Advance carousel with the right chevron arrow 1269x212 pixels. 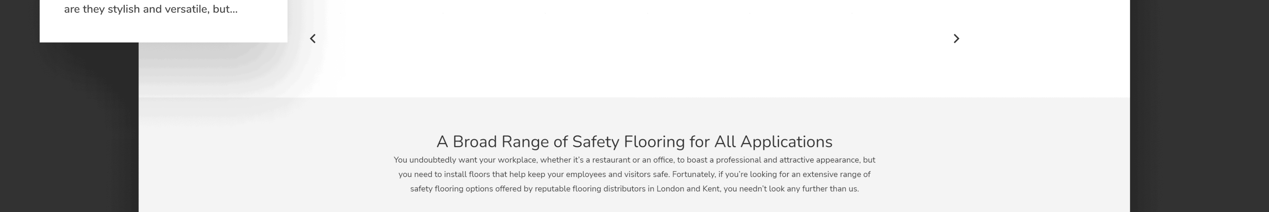(x=956, y=38)
